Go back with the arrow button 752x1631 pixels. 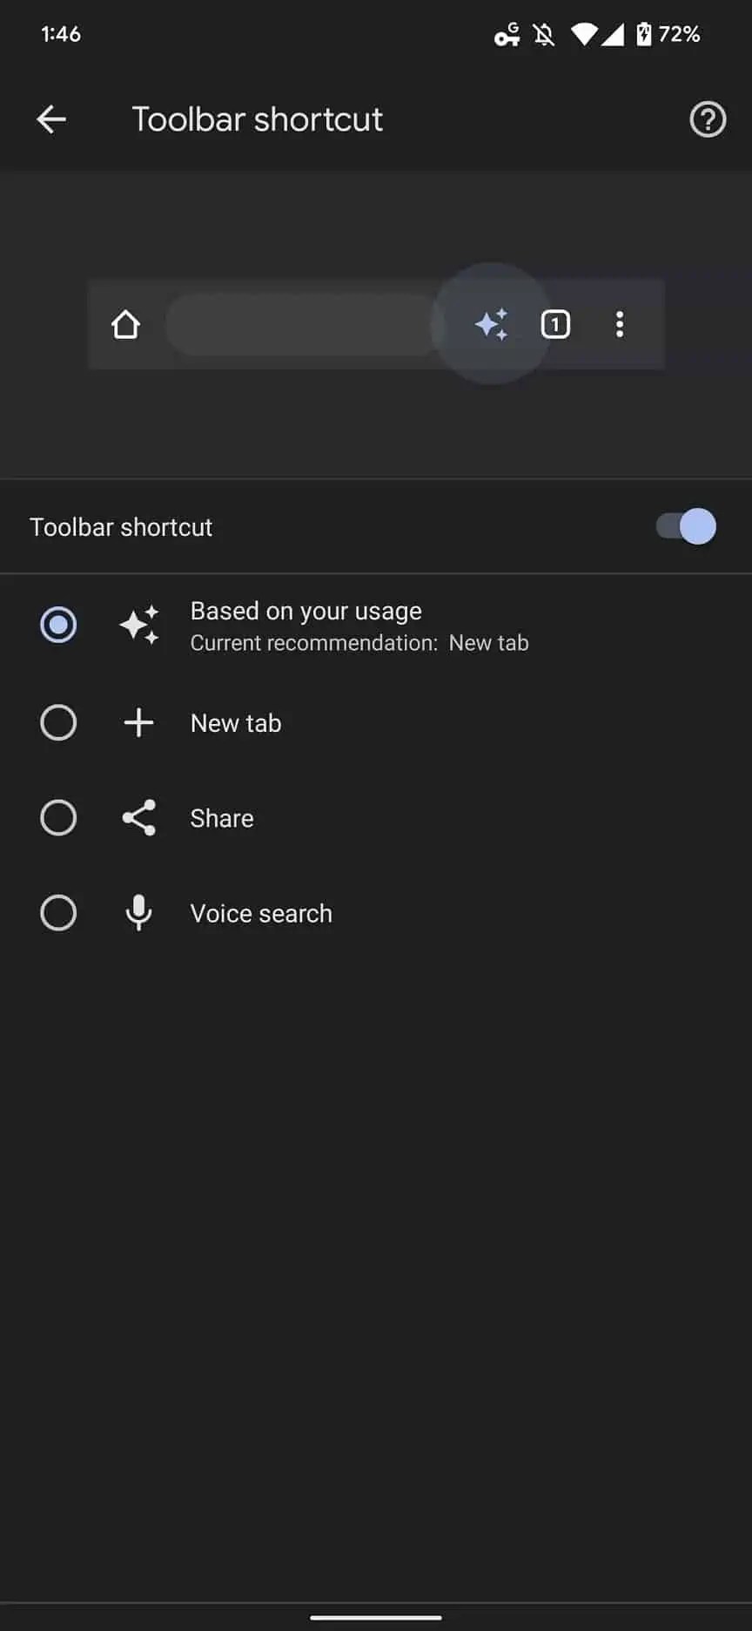pos(51,119)
